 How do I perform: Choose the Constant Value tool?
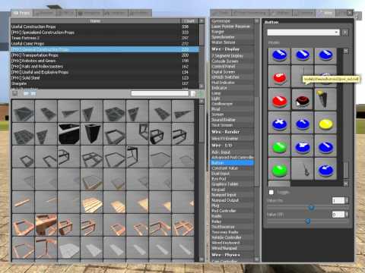232,168
